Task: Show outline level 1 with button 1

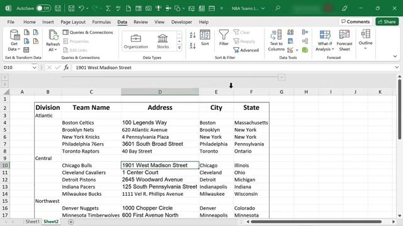Action: [4, 77]
